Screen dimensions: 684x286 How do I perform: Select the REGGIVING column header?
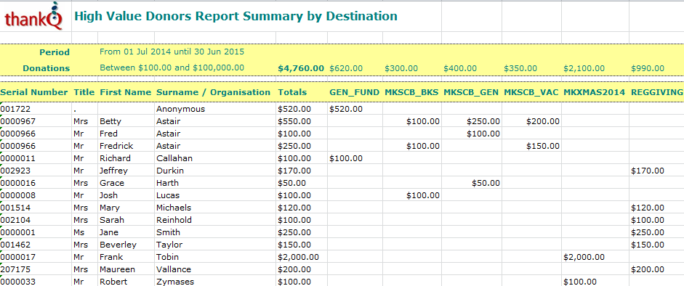(656, 92)
